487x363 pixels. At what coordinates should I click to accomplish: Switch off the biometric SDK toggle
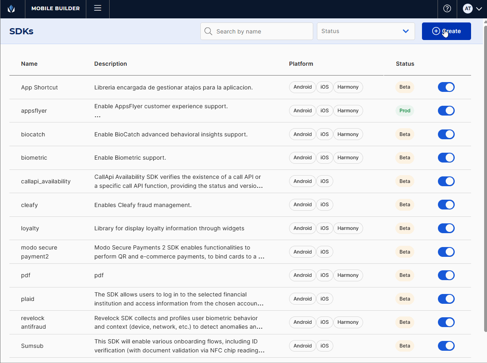click(446, 158)
